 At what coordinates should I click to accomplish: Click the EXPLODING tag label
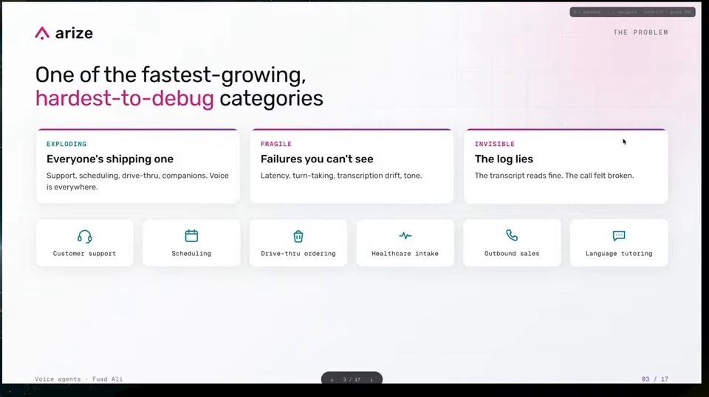66,144
